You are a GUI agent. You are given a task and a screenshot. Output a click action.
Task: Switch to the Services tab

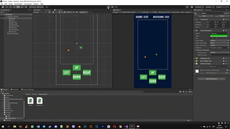click(x=208, y=10)
